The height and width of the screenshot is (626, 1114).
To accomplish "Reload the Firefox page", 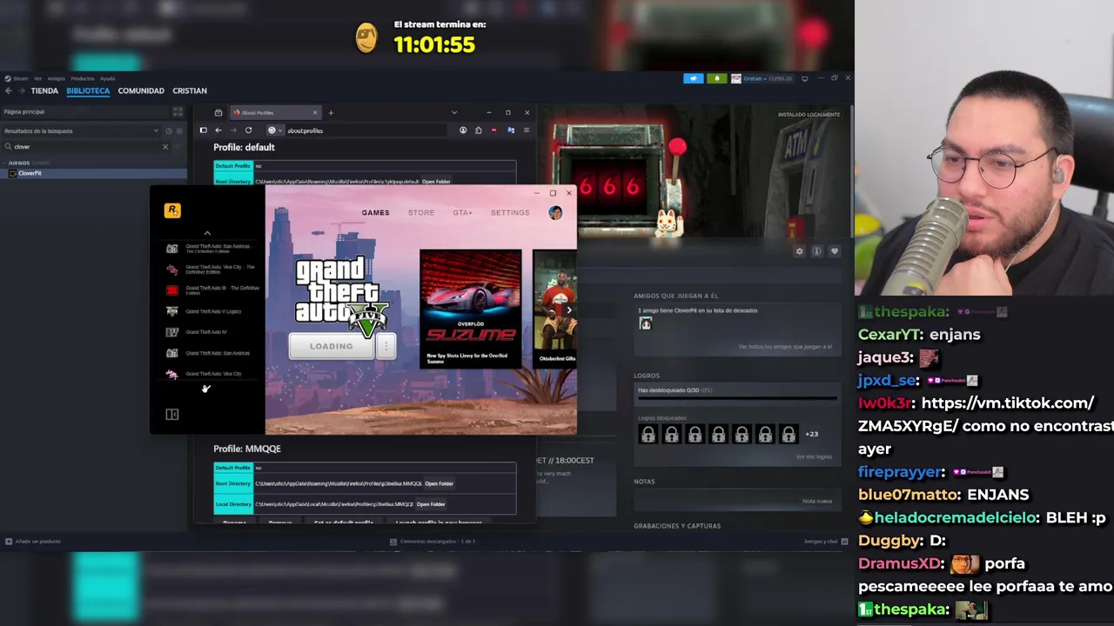I will coord(248,130).
